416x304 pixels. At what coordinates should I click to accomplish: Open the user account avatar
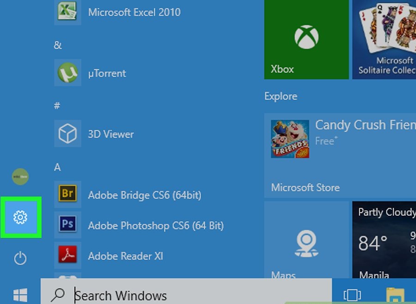[x=20, y=176]
